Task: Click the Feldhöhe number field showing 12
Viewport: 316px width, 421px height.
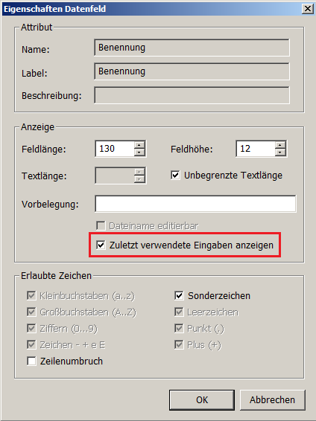Action: pos(256,149)
